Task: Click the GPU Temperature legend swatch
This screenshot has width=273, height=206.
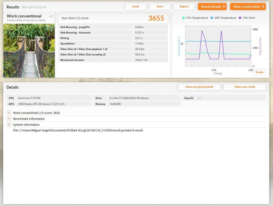Action: pos(212,18)
